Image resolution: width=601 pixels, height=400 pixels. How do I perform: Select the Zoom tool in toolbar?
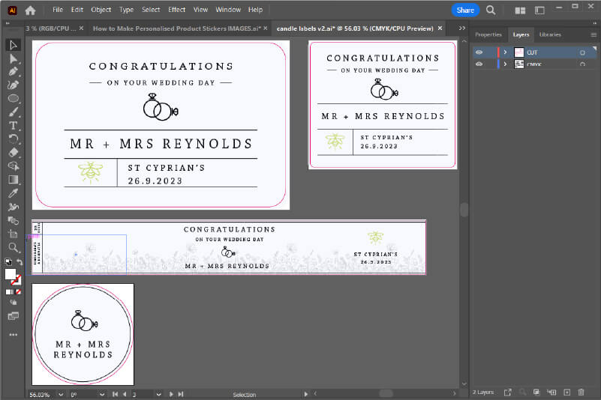[x=14, y=246]
